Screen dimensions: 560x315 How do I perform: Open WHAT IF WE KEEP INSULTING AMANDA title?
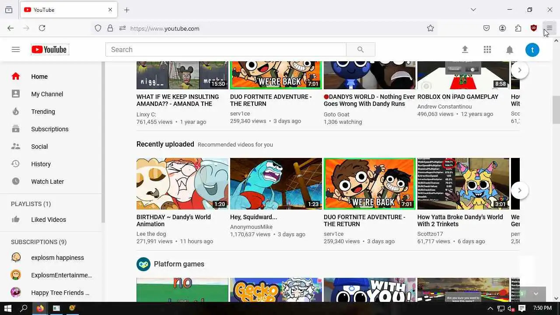tap(178, 100)
